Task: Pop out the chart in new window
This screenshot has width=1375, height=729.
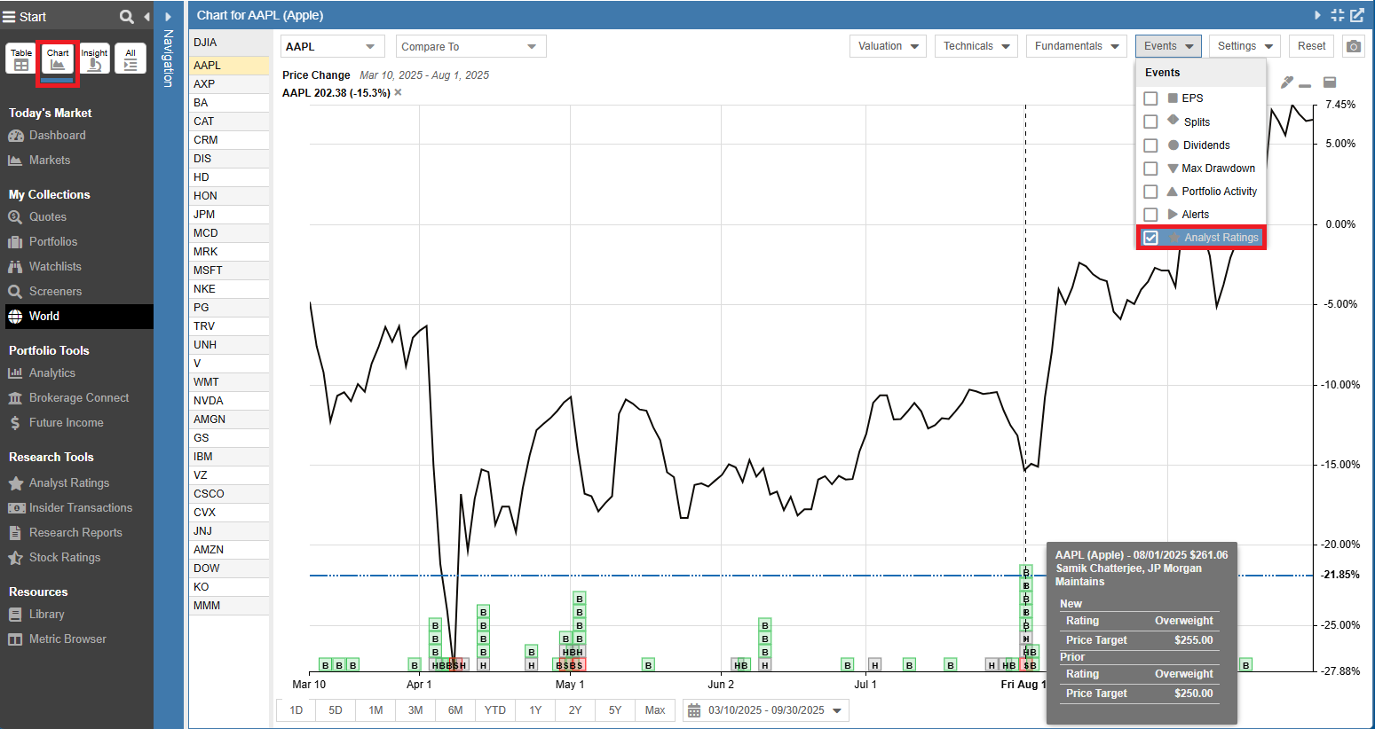Action: coord(1357,15)
